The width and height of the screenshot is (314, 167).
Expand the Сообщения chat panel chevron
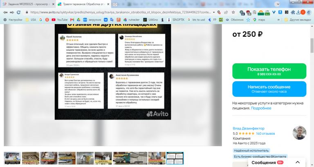pos(298,163)
